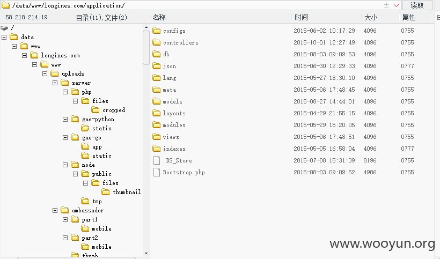The width and height of the screenshot is (440, 259).
Task: Select the node folder icon in tree
Action: [x=75, y=165]
